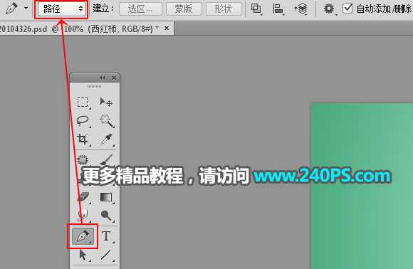This screenshot has height=269, width=413.
Task: Select the Lasso tool
Action: (x=83, y=120)
